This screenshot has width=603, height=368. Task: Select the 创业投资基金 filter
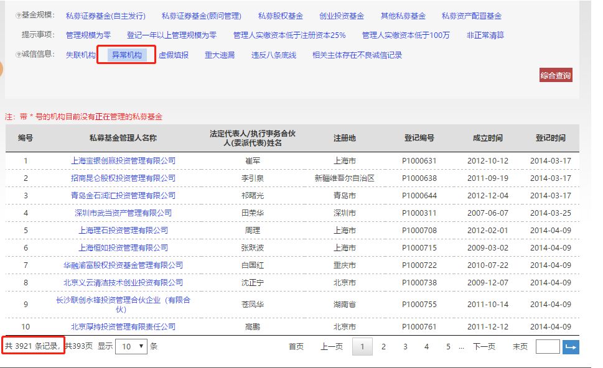tap(342, 16)
